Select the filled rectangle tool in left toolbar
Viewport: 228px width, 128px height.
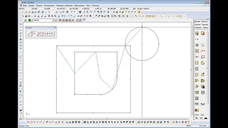pos(21,39)
